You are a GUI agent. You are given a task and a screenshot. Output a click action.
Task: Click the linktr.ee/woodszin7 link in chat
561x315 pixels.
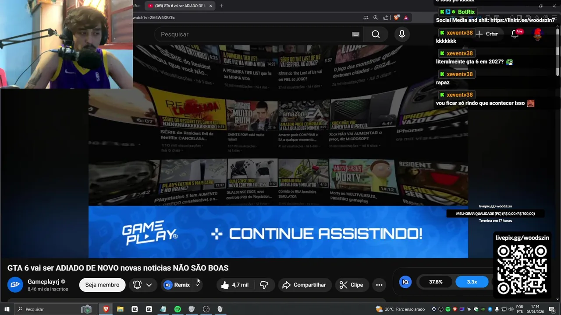[x=522, y=20]
